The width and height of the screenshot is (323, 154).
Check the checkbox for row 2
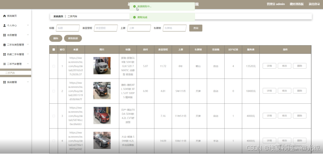click(x=54, y=91)
